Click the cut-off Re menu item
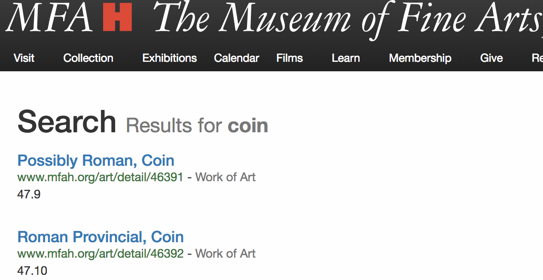This screenshot has width=543, height=280. 537,58
